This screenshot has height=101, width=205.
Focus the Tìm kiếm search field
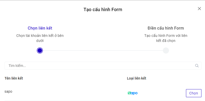click(99, 66)
